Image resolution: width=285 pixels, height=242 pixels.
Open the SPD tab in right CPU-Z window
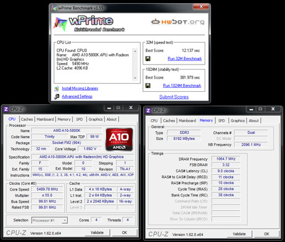(222, 120)
